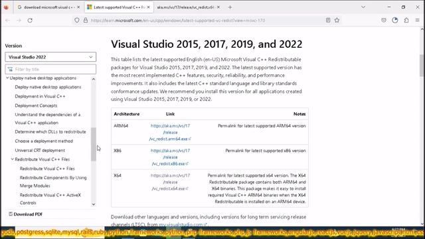
Task: Click the page vertical scrollbar thumb
Action: point(422,66)
